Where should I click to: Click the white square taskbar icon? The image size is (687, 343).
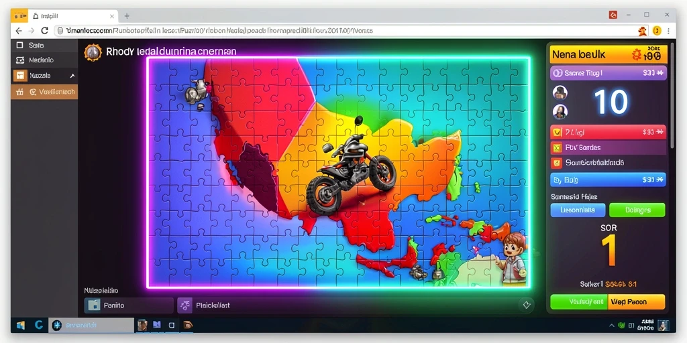172,325
